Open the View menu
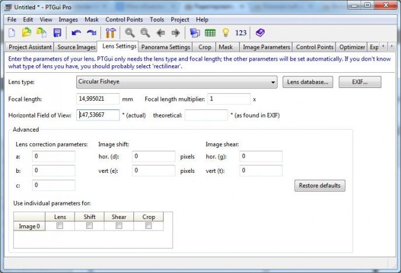Screen dimensions: 401x273 (46, 20)
